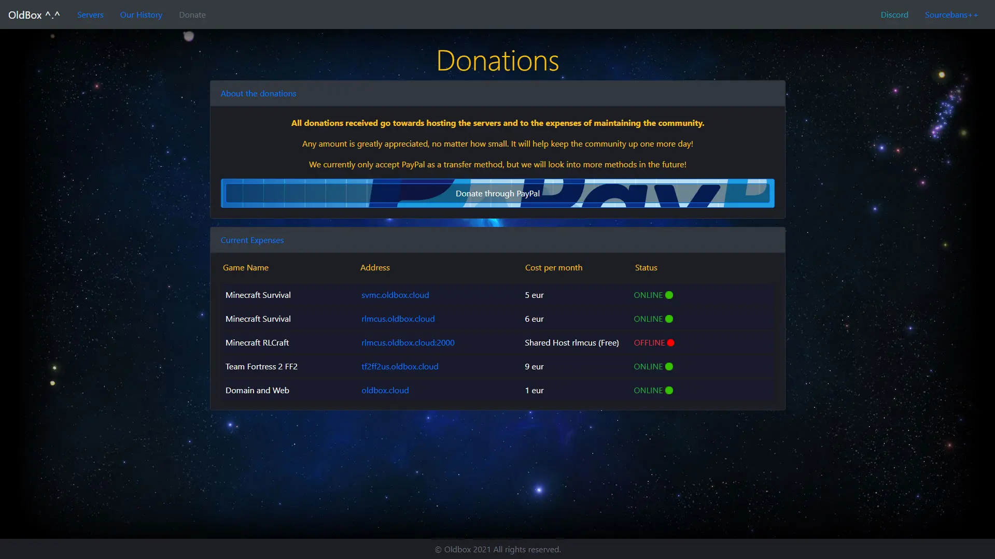Click the OldBox ^.^ brand logo

[34, 15]
